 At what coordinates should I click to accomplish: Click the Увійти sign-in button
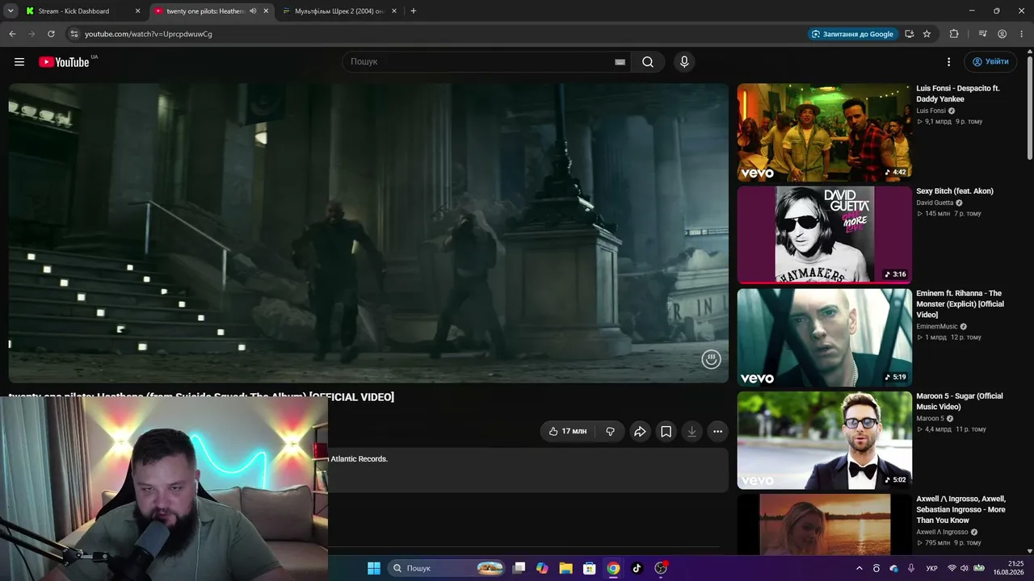click(990, 62)
